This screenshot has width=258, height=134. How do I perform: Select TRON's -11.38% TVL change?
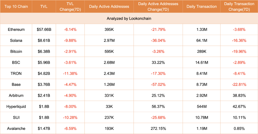pyautogui.click(x=70, y=74)
